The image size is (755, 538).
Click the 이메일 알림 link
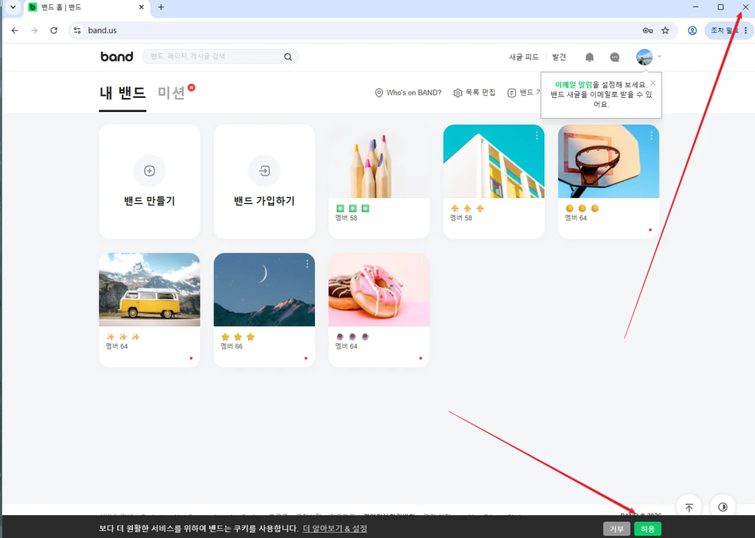(x=573, y=85)
